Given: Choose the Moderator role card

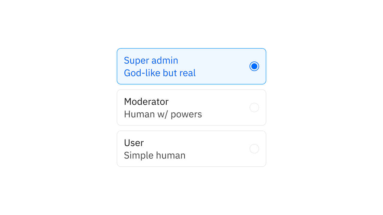Looking at the screenshot, I should (x=191, y=107).
